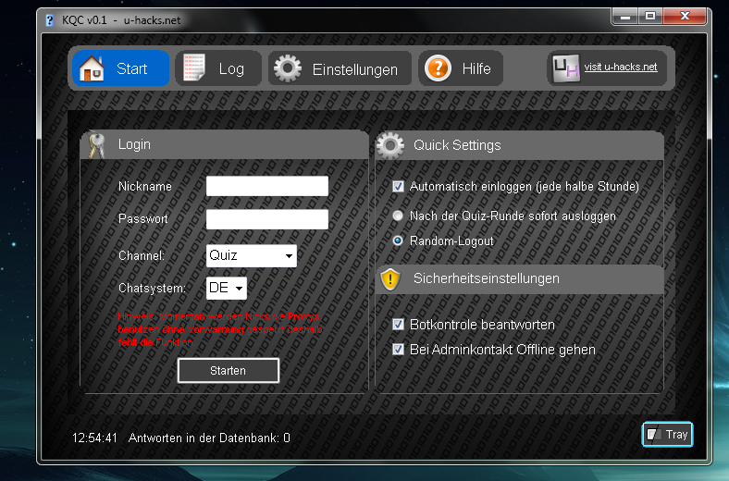Click the UH logo icon
Image resolution: width=729 pixels, height=481 pixels.
pos(565,68)
